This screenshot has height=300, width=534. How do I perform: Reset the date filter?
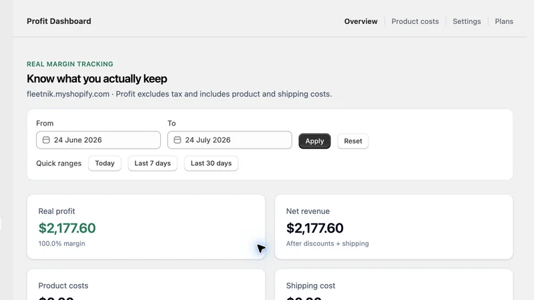(x=353, y=141)
